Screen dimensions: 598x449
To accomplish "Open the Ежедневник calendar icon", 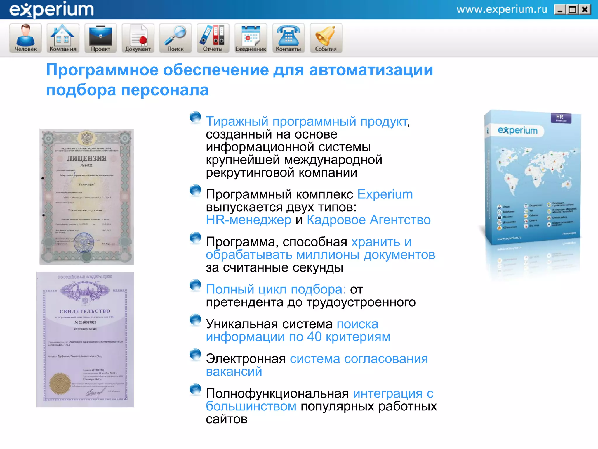I will click(251, 38).
